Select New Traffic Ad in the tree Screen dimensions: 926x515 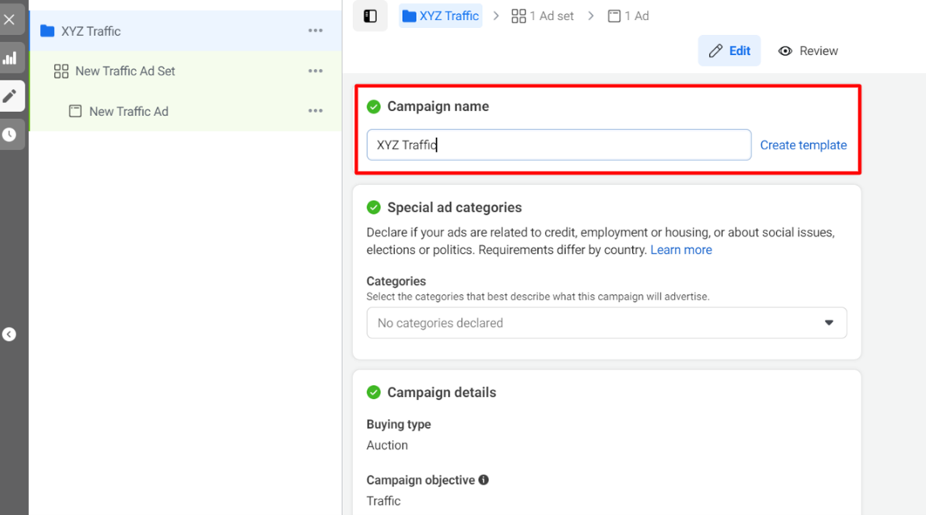tap(128, 111)
